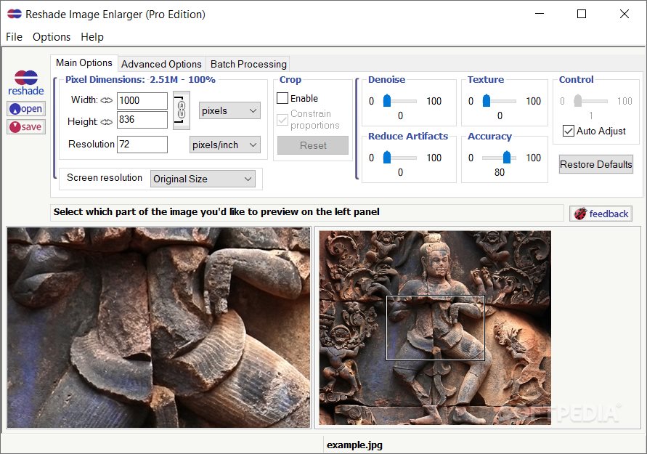
Task: Click the Pixel Dimensions 2.51M - 100% label
Action: (140, 79)
